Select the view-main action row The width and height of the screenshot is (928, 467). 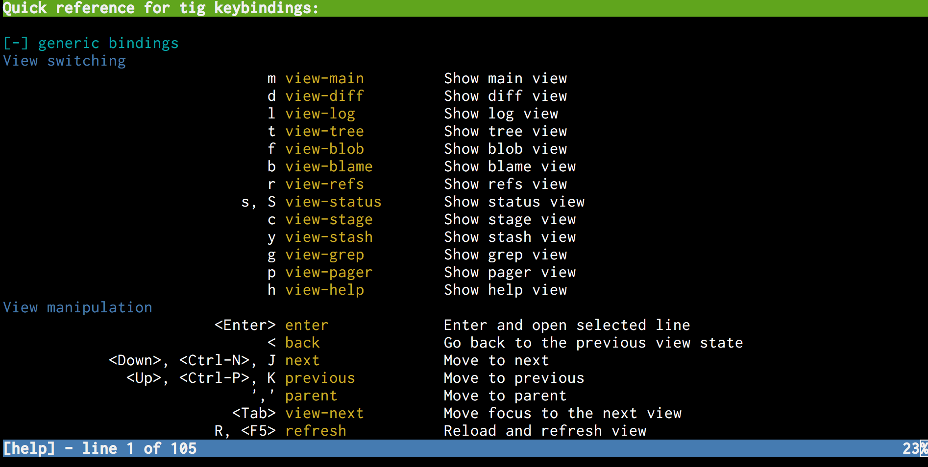pos(324,79)
